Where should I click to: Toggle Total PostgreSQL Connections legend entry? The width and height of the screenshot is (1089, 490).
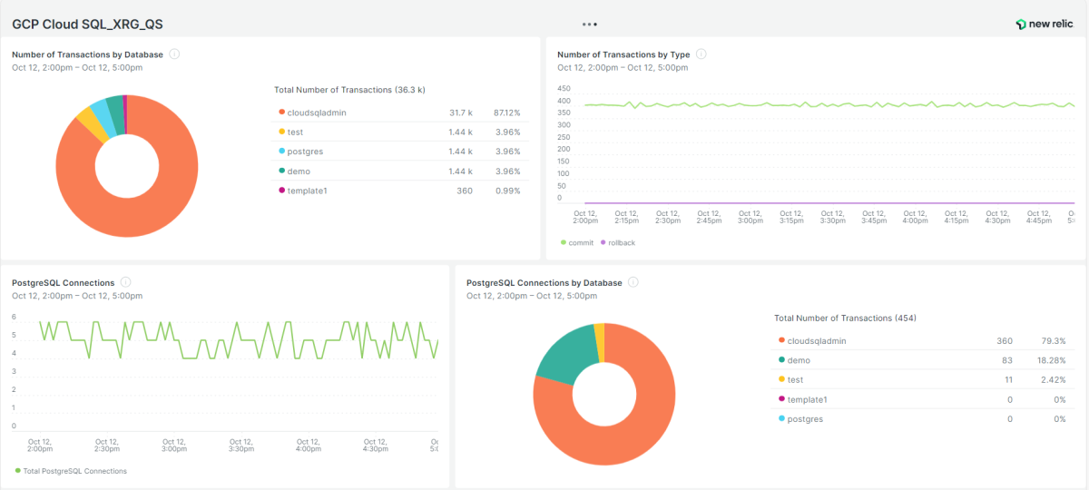click(x=71, y=471)
